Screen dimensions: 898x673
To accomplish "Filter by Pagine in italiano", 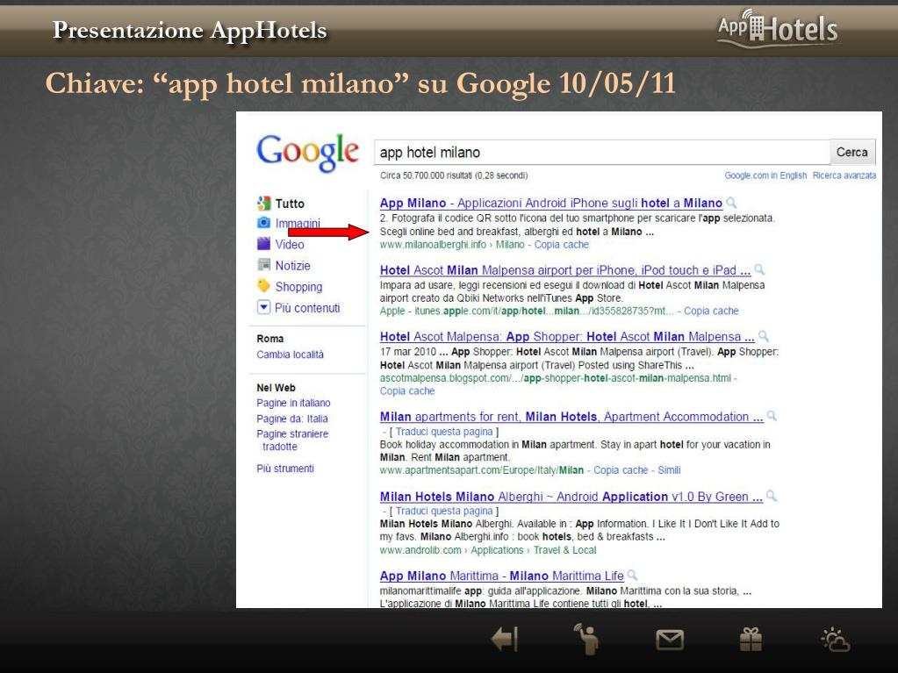I will [x=293, y=403].
